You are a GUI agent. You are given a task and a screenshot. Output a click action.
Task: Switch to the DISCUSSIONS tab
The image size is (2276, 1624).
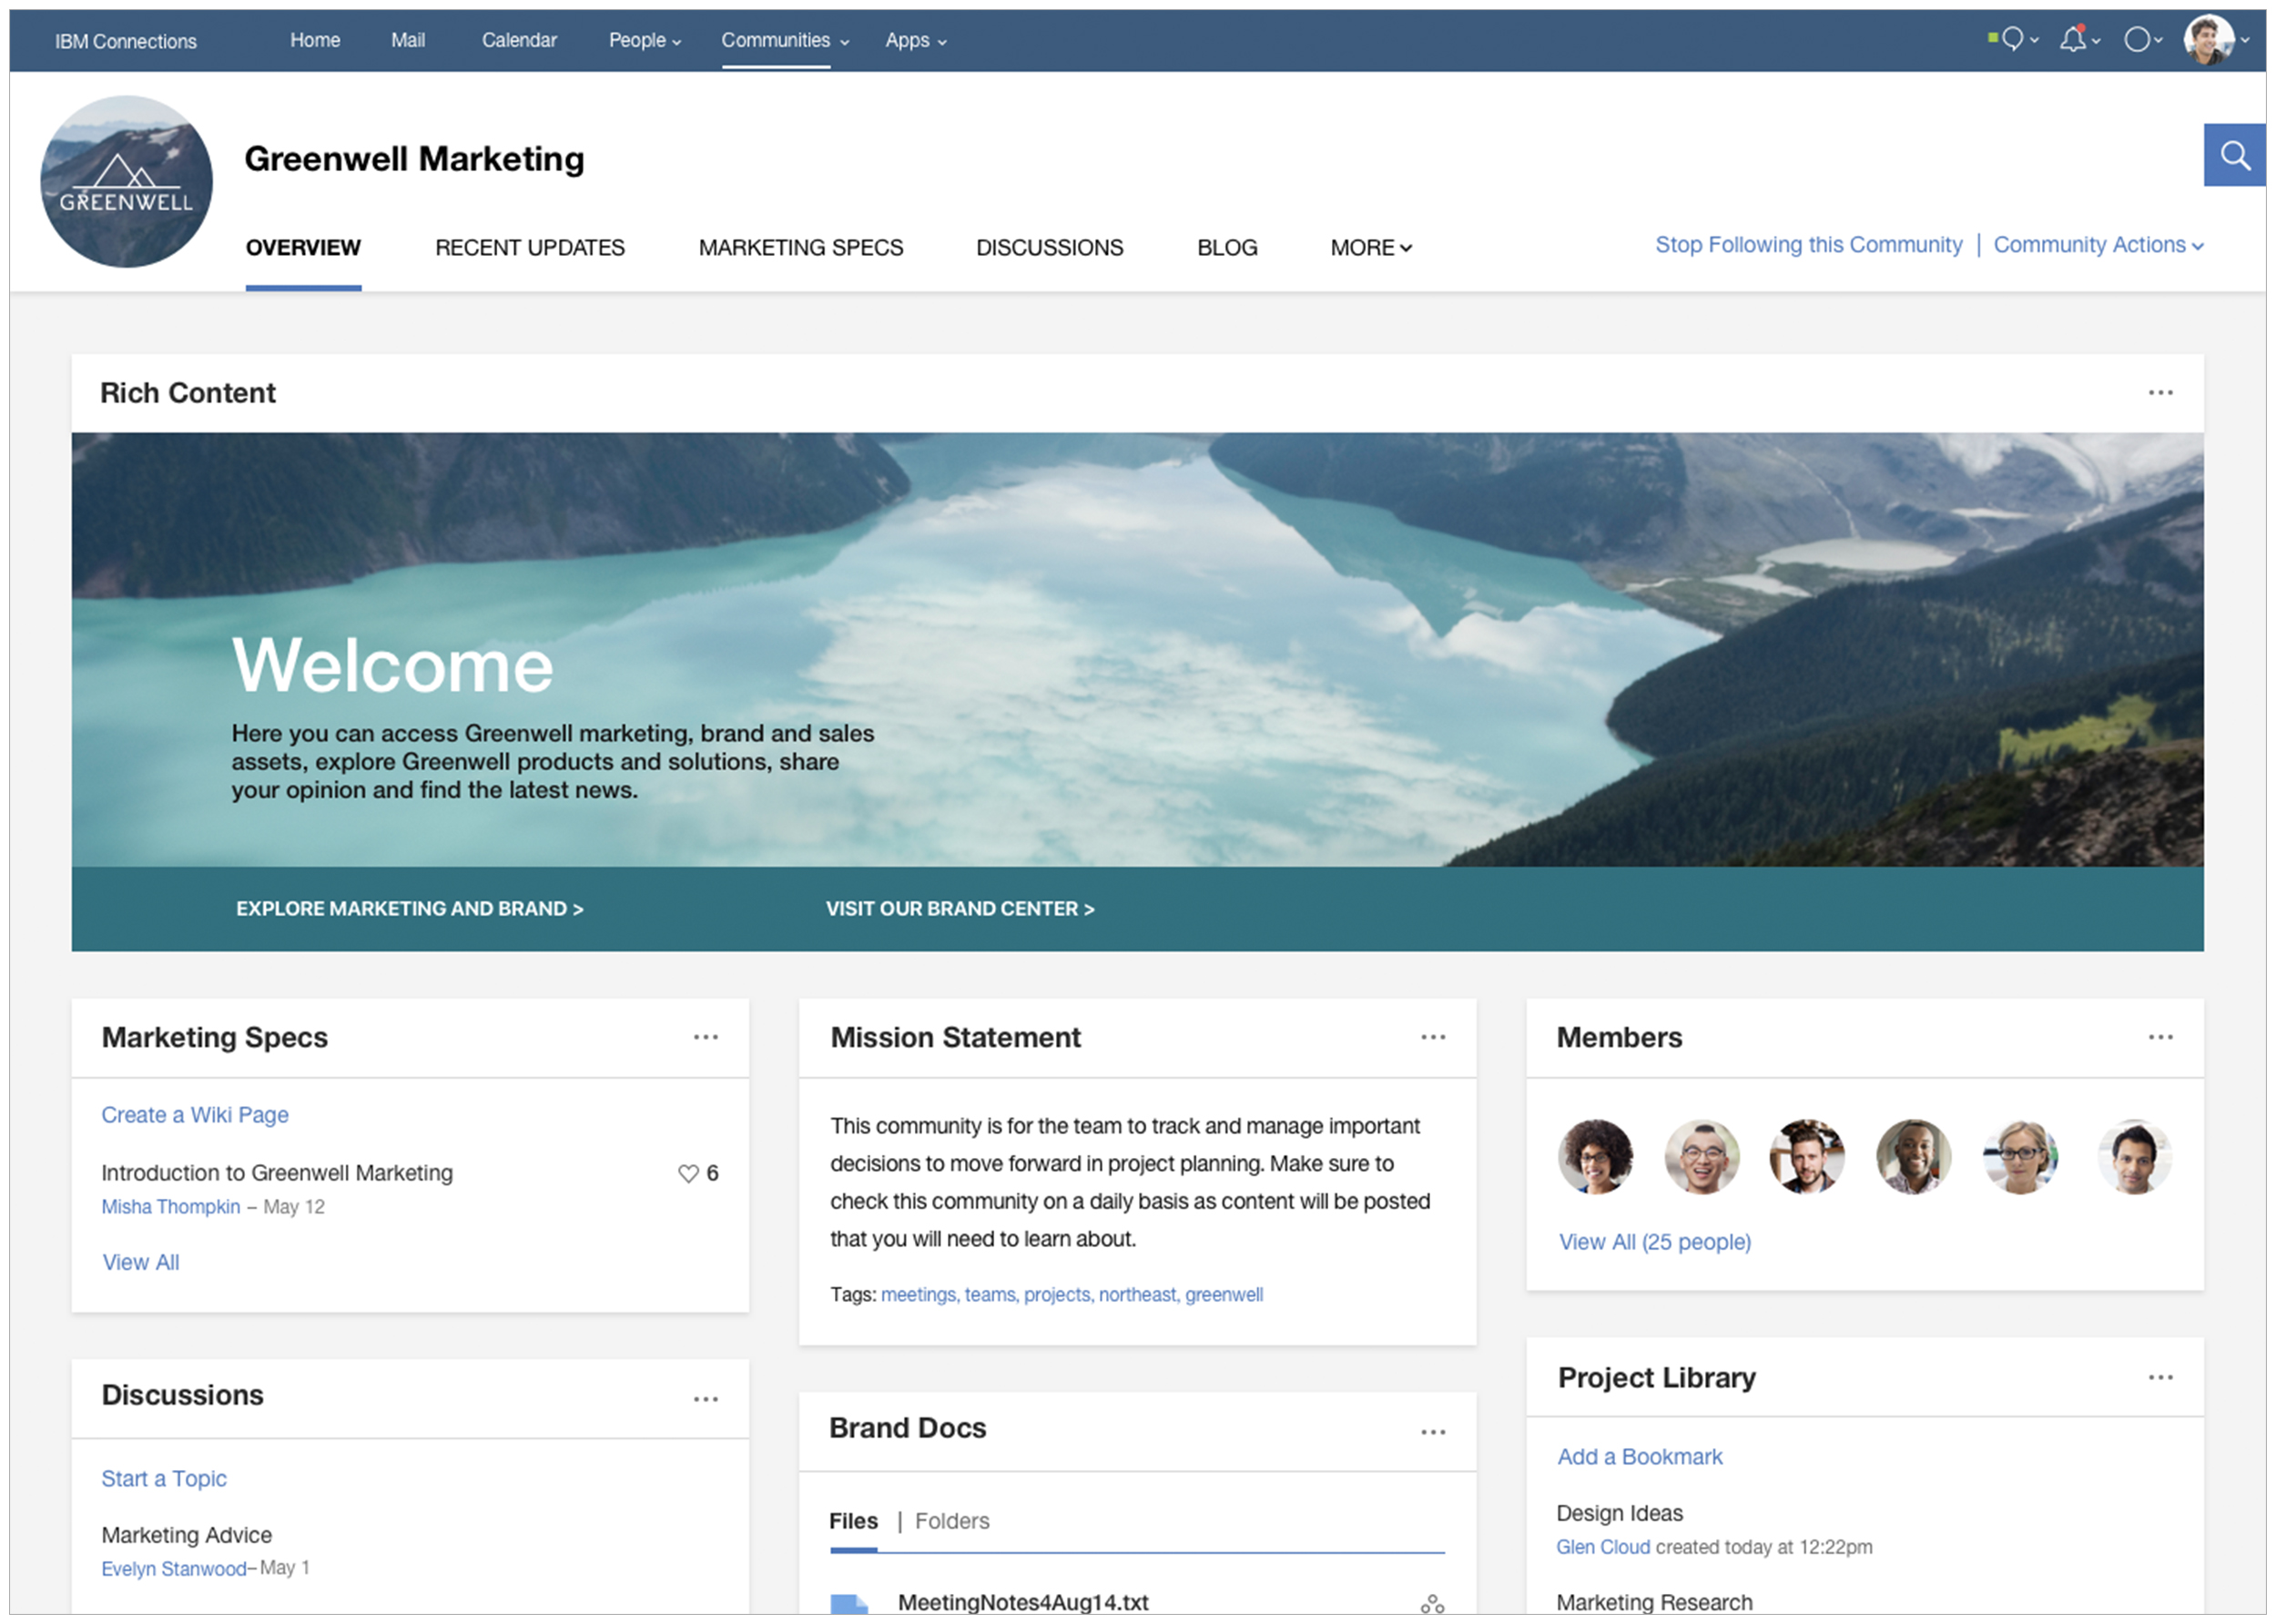(x=1050, y=247)
